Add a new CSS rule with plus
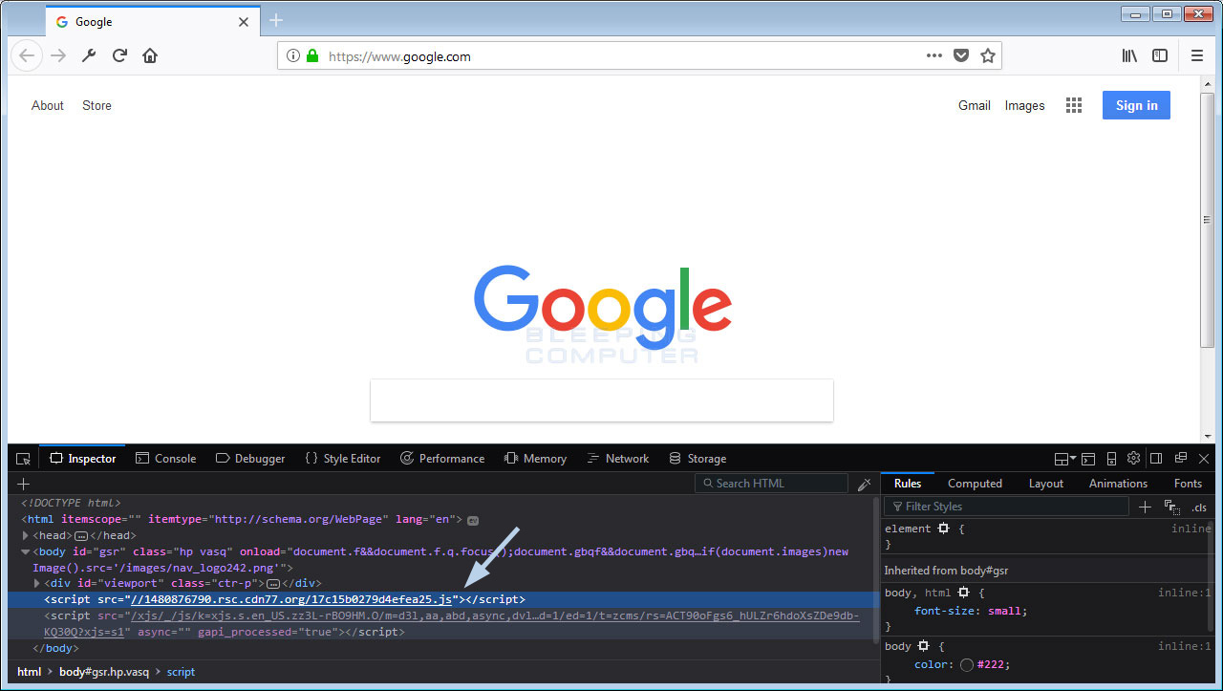 [1145, 507]
